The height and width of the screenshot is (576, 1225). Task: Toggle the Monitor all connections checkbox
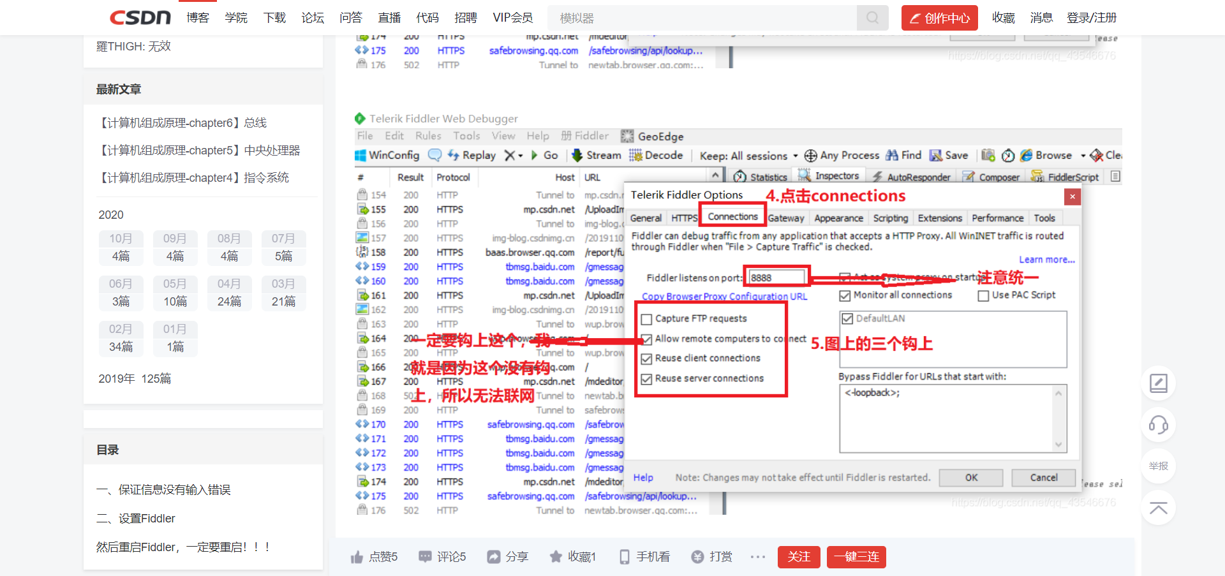(x=845, y=295)
